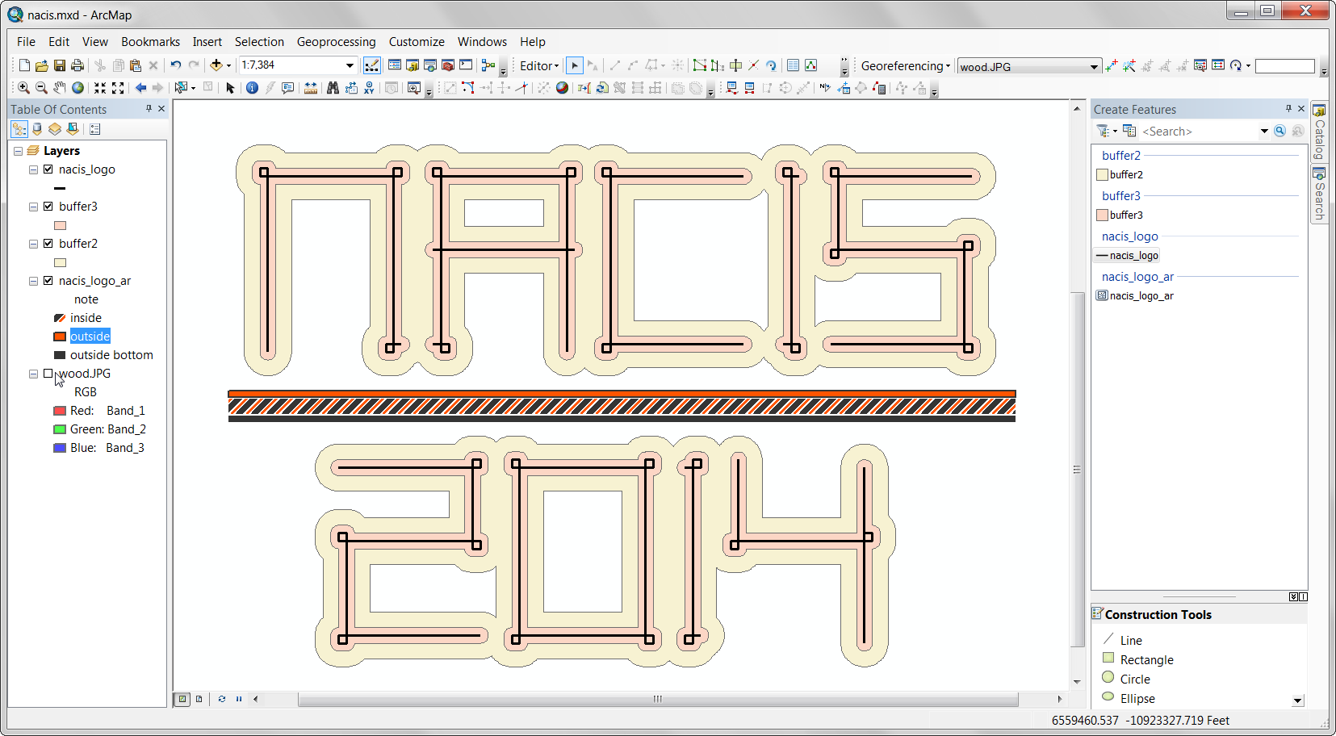Click List By Source icon
1336x736 pixels.
37,129
